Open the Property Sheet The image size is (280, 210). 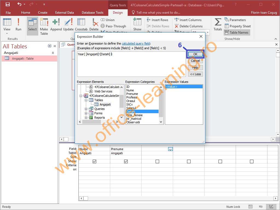point(238,26)
